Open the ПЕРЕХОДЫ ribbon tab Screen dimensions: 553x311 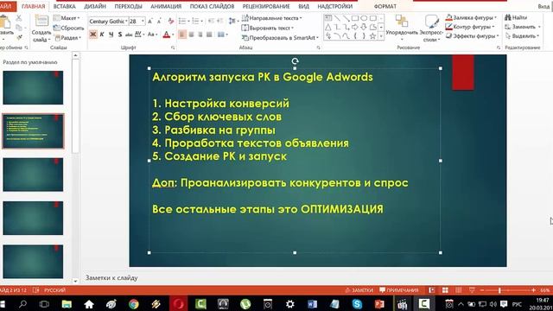(129, 6)
